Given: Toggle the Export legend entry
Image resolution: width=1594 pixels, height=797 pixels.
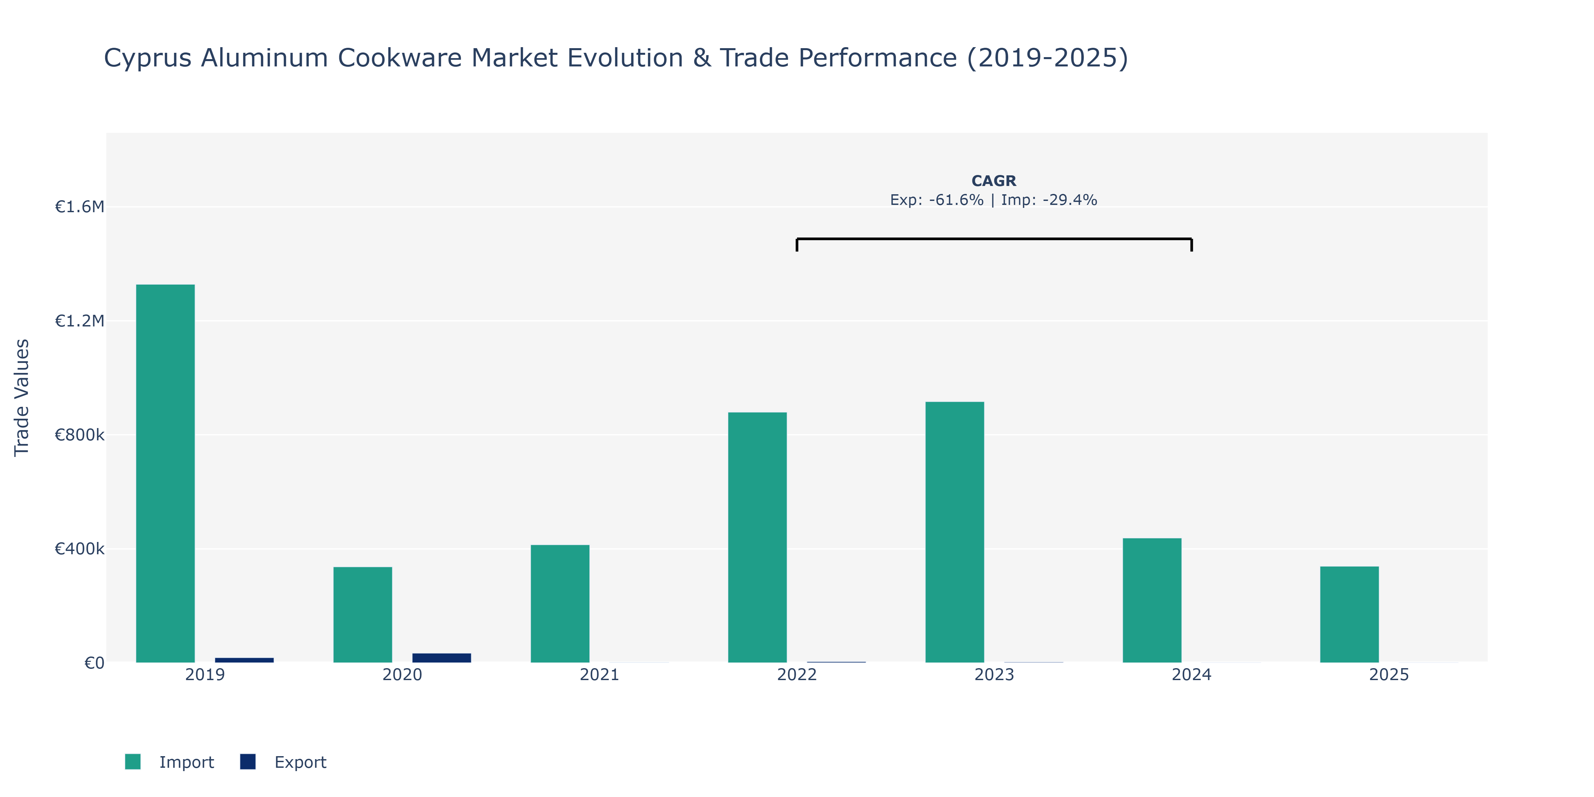Looking at the screenshot, I should tap(283, 762).
